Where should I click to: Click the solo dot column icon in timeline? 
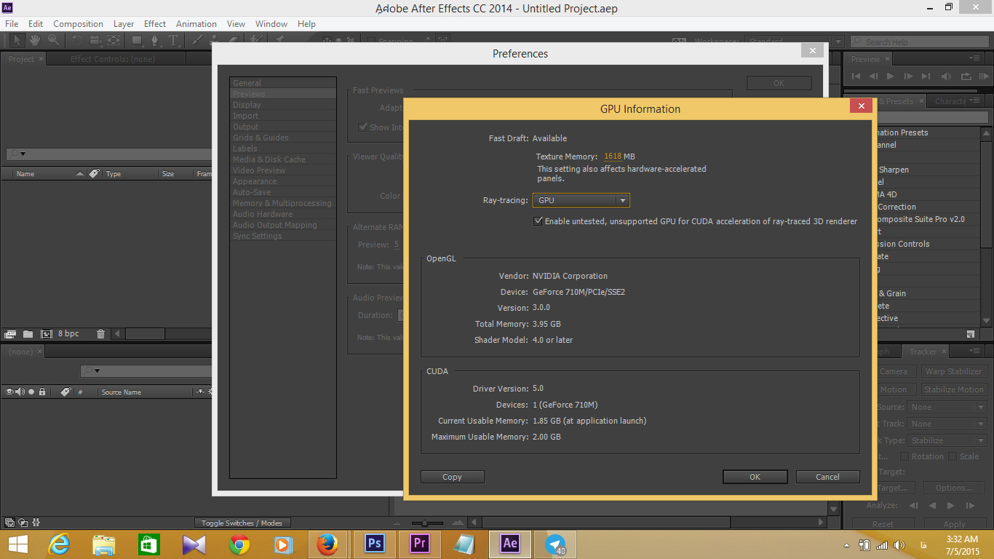point(31,392)
